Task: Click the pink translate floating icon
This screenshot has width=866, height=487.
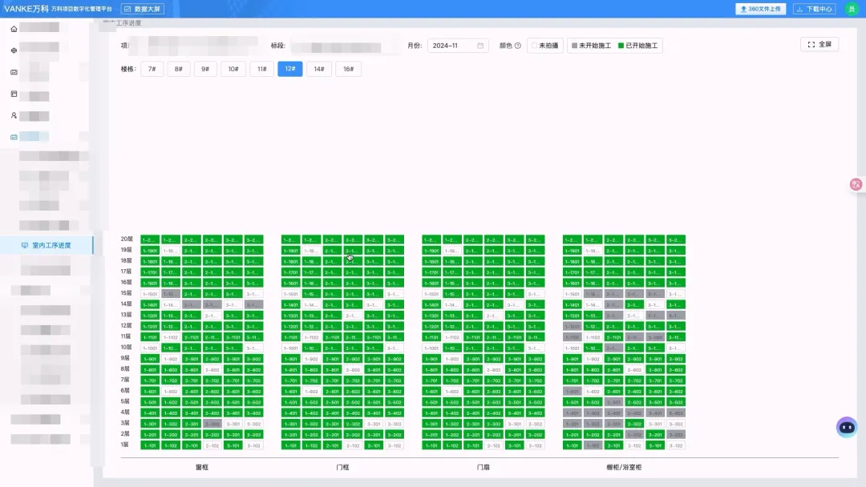Action: (856, 184)
